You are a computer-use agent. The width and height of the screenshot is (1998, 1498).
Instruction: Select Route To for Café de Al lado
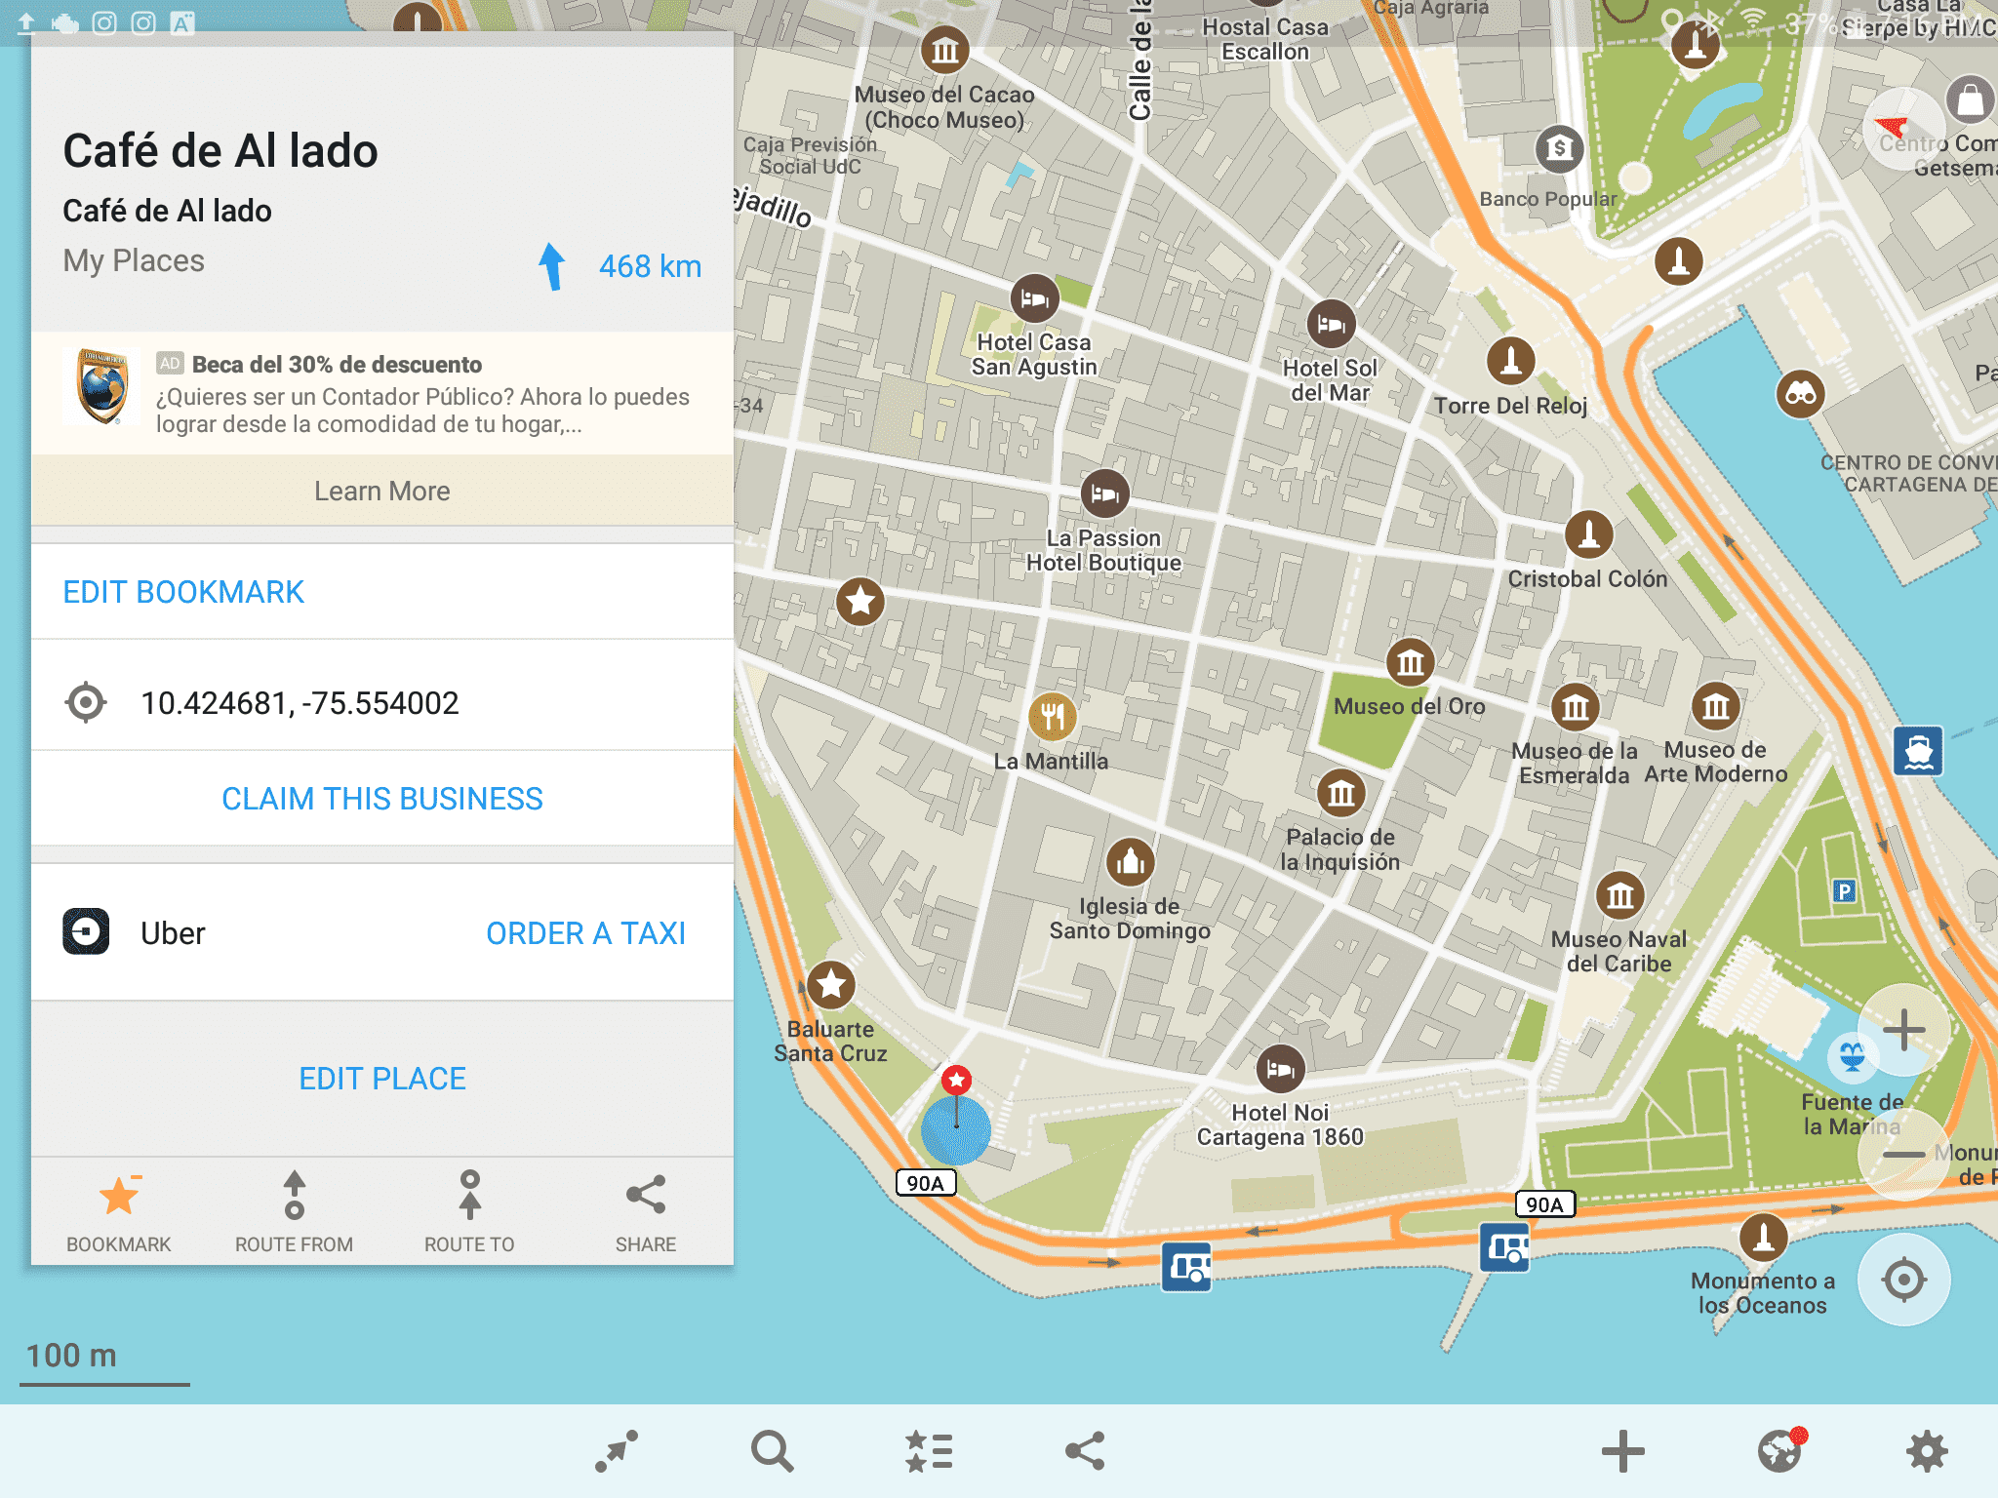pos(471,1209)
